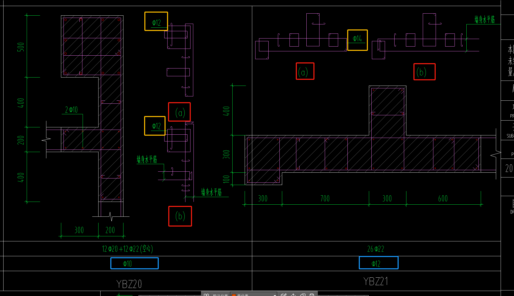Click the shapes icon left of 标注分类
The width and height of the screenshot is (514, 296).
[x=206, y=295]
